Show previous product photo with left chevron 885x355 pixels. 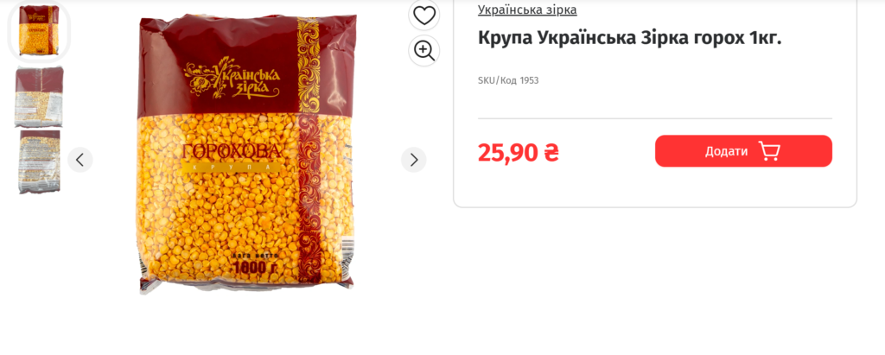[80, 160]
